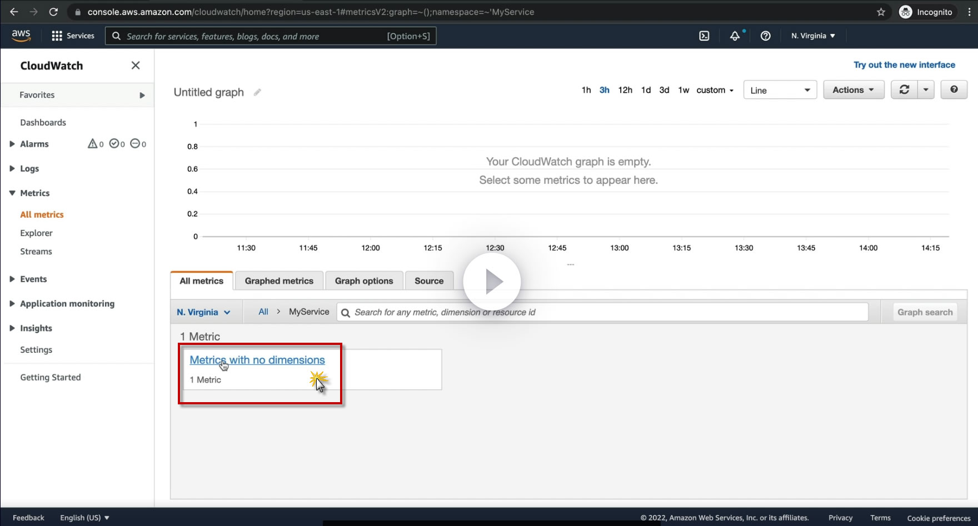Open Cookie preferences in footer
Viewport: 978px width, 526px height.
click(939, 518)
